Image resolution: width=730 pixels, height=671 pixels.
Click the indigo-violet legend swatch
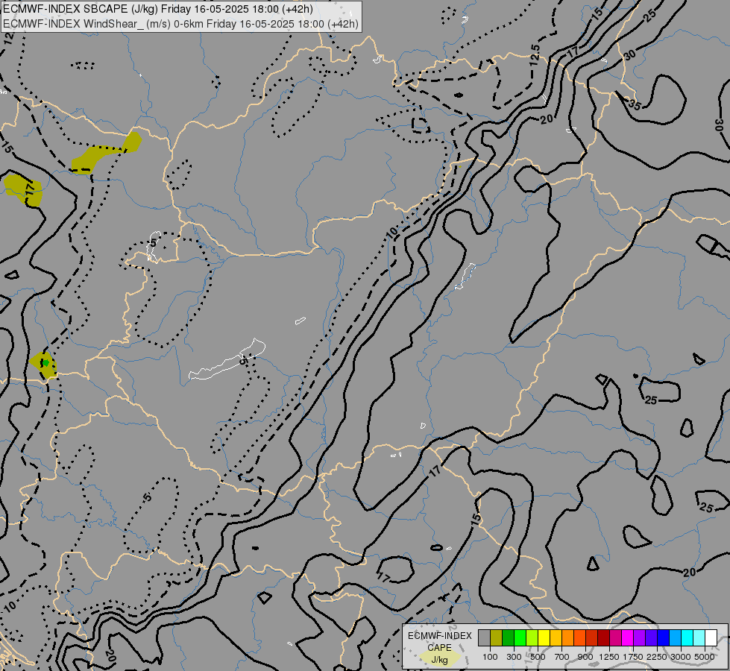[x=651, y=638]
